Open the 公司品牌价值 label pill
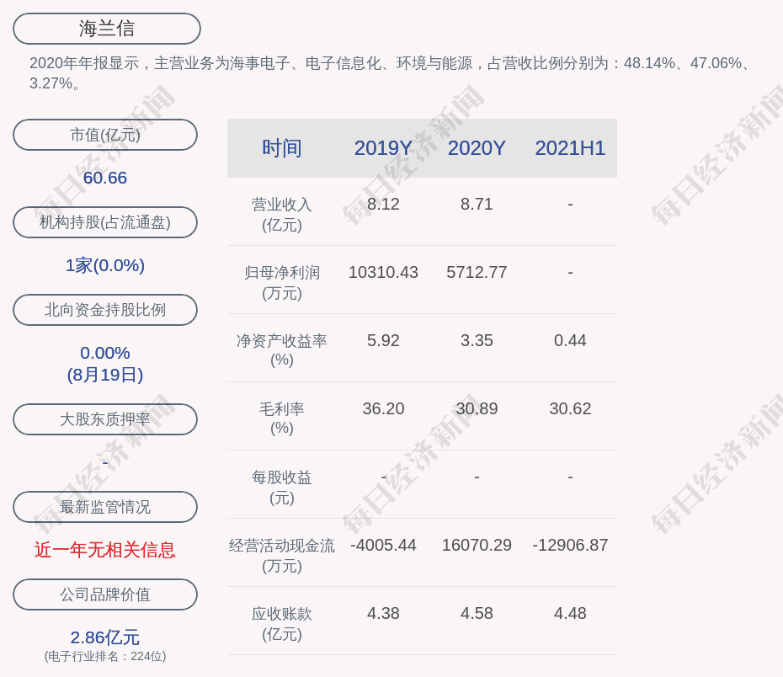Screen dimensions: 783x677 click(x=105, y=594)
